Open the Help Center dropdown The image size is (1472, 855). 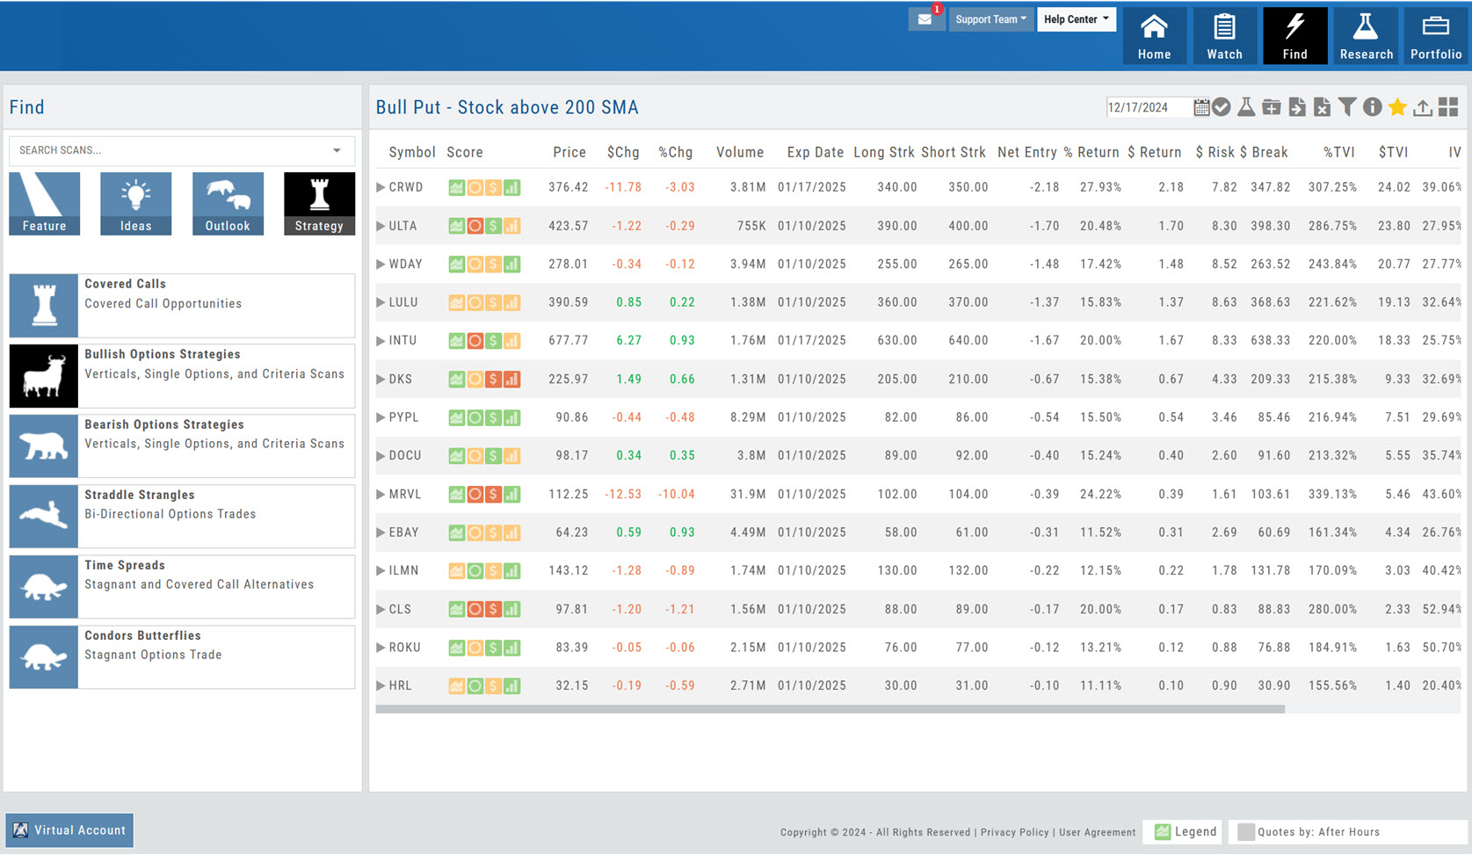pos(1077,19)
